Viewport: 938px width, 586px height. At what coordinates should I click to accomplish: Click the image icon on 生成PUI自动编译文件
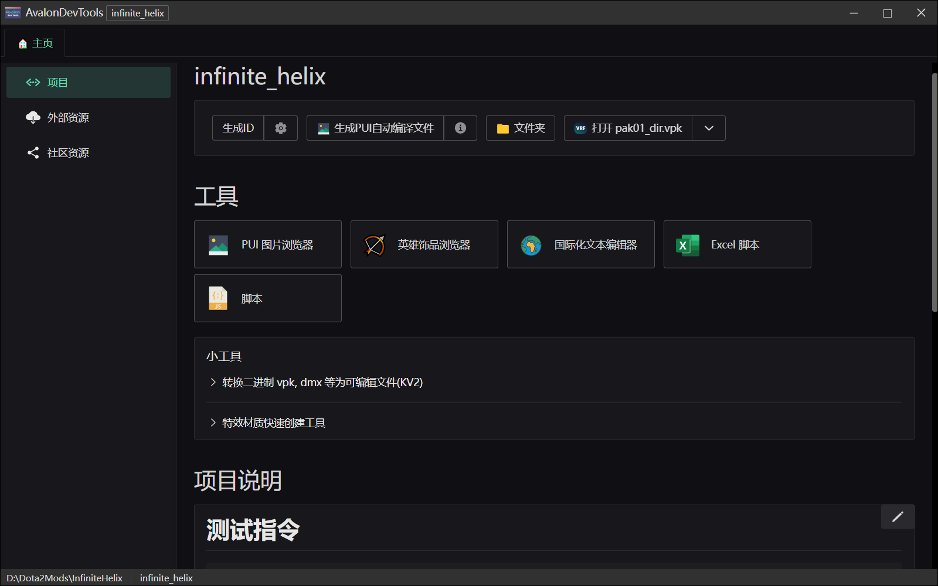(x=324, y=128)
